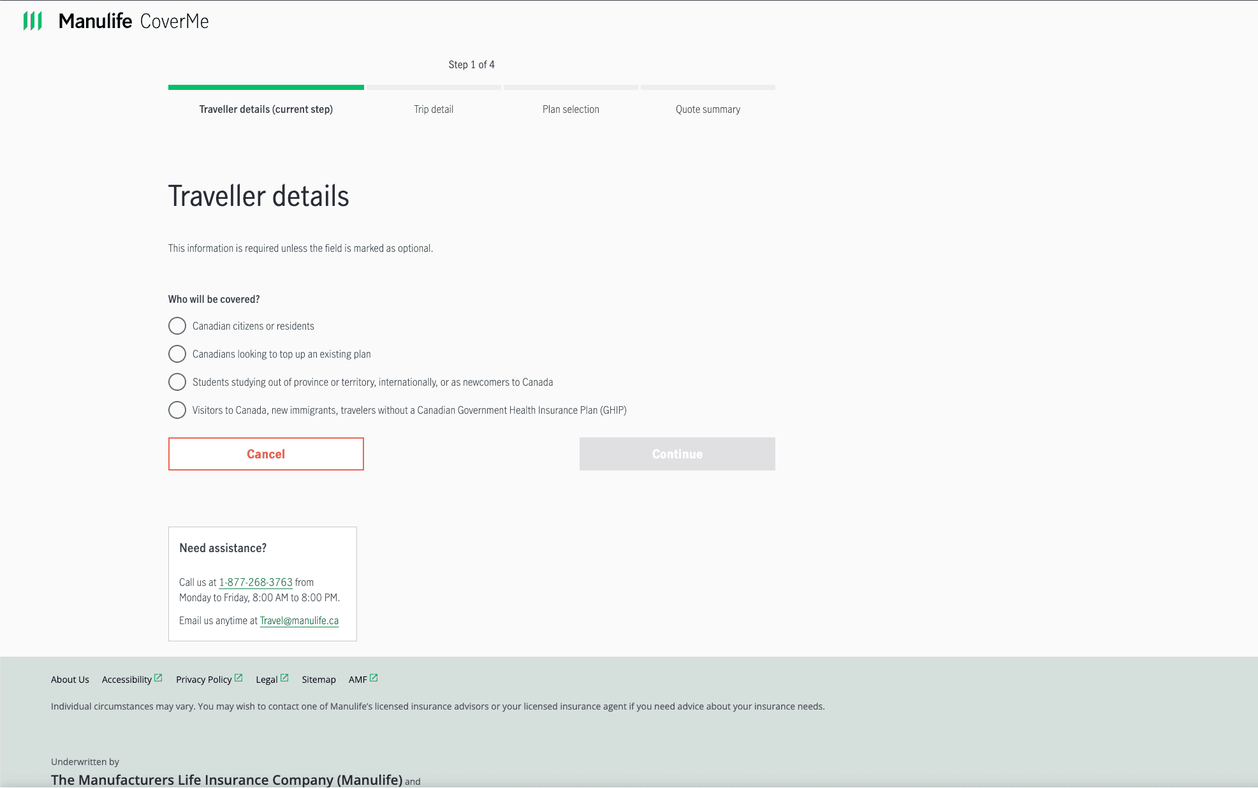1258x788 pixels.
Task: Select "Canadian citizens or residents"
Action: (177, 326)
